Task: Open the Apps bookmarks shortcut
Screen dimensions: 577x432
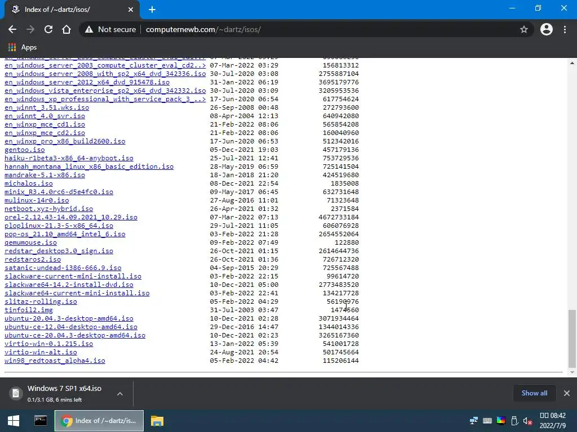Action: point(23,47)
